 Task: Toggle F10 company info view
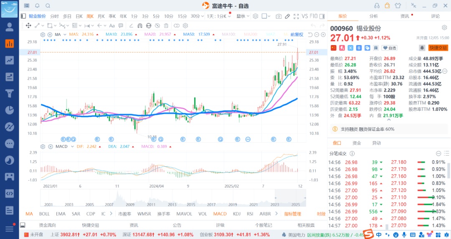314,16
